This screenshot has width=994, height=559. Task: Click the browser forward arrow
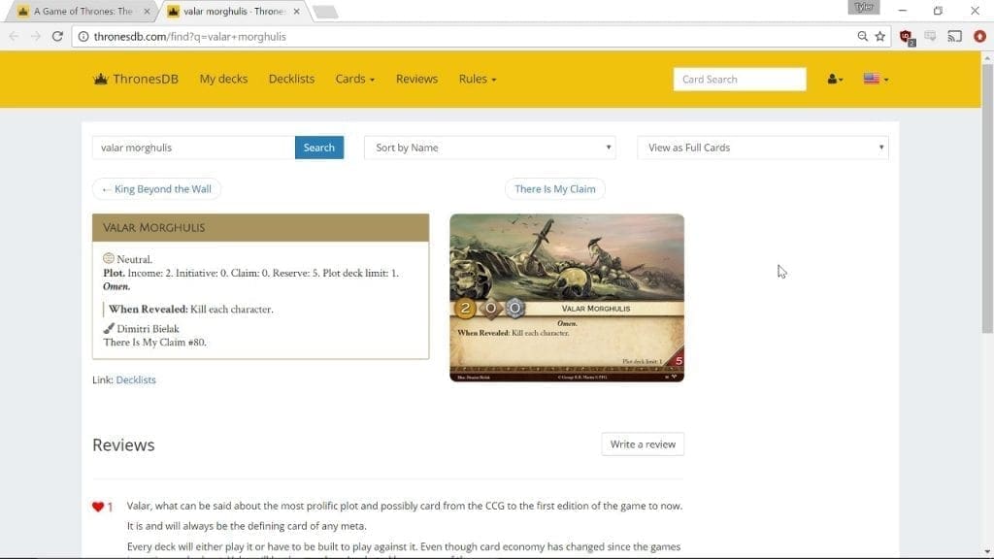click(x=36, y=37)
